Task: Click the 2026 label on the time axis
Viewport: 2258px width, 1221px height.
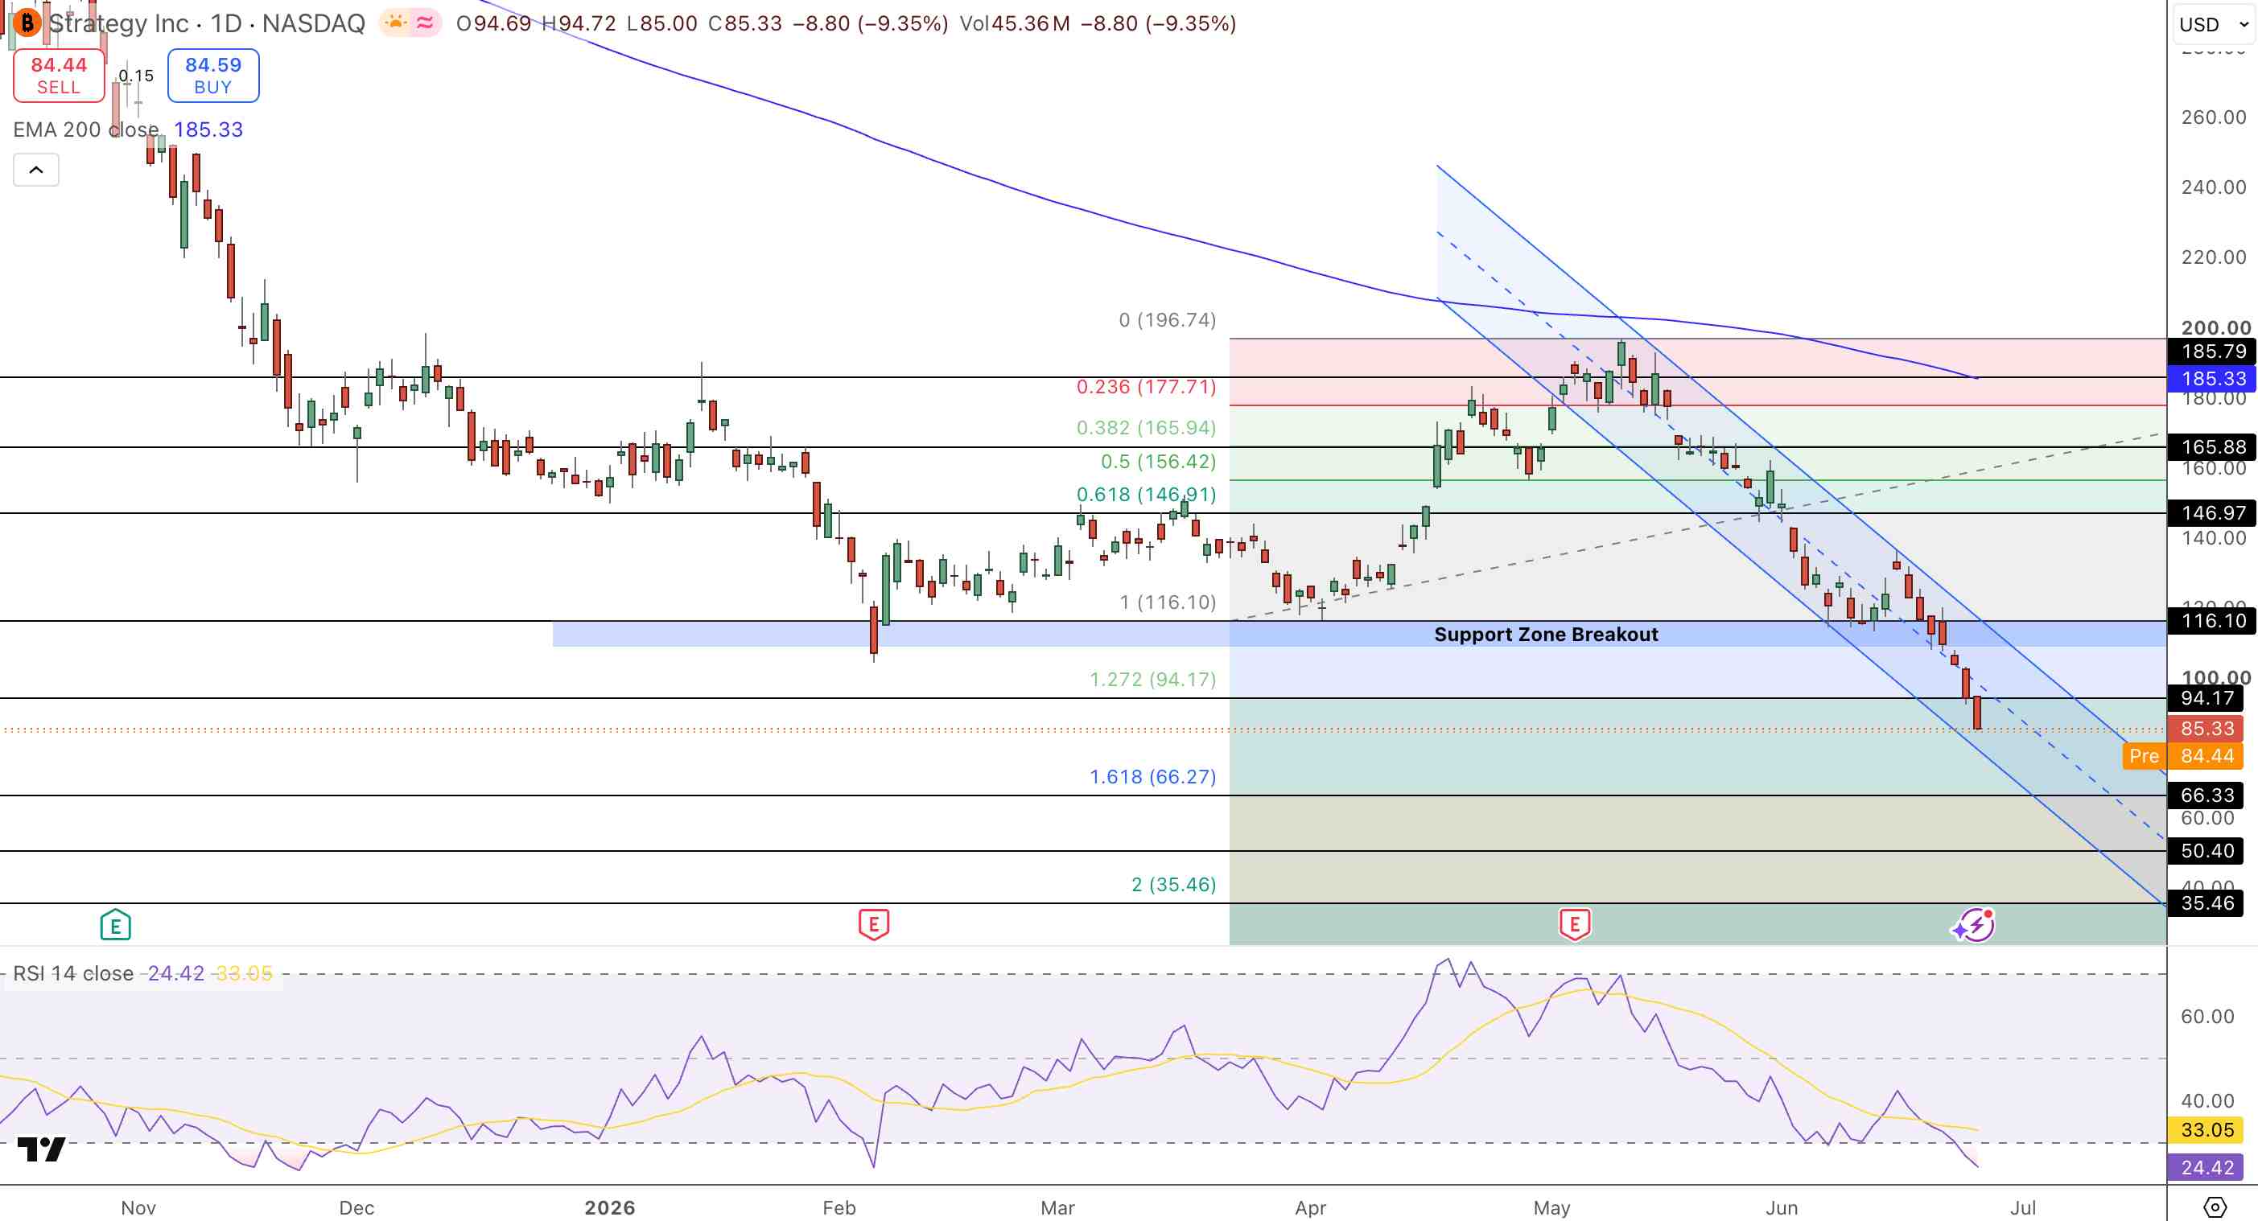Action: (610, 1208)
